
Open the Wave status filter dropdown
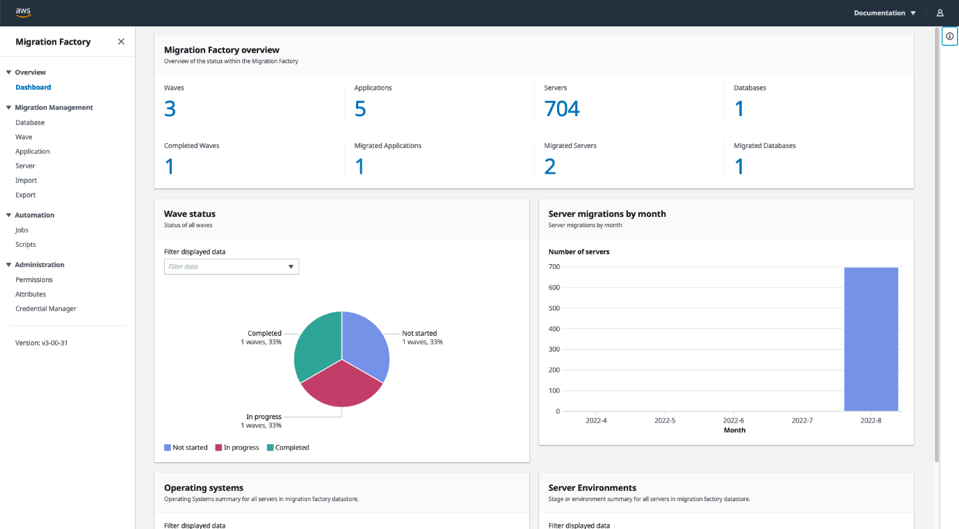231,266
